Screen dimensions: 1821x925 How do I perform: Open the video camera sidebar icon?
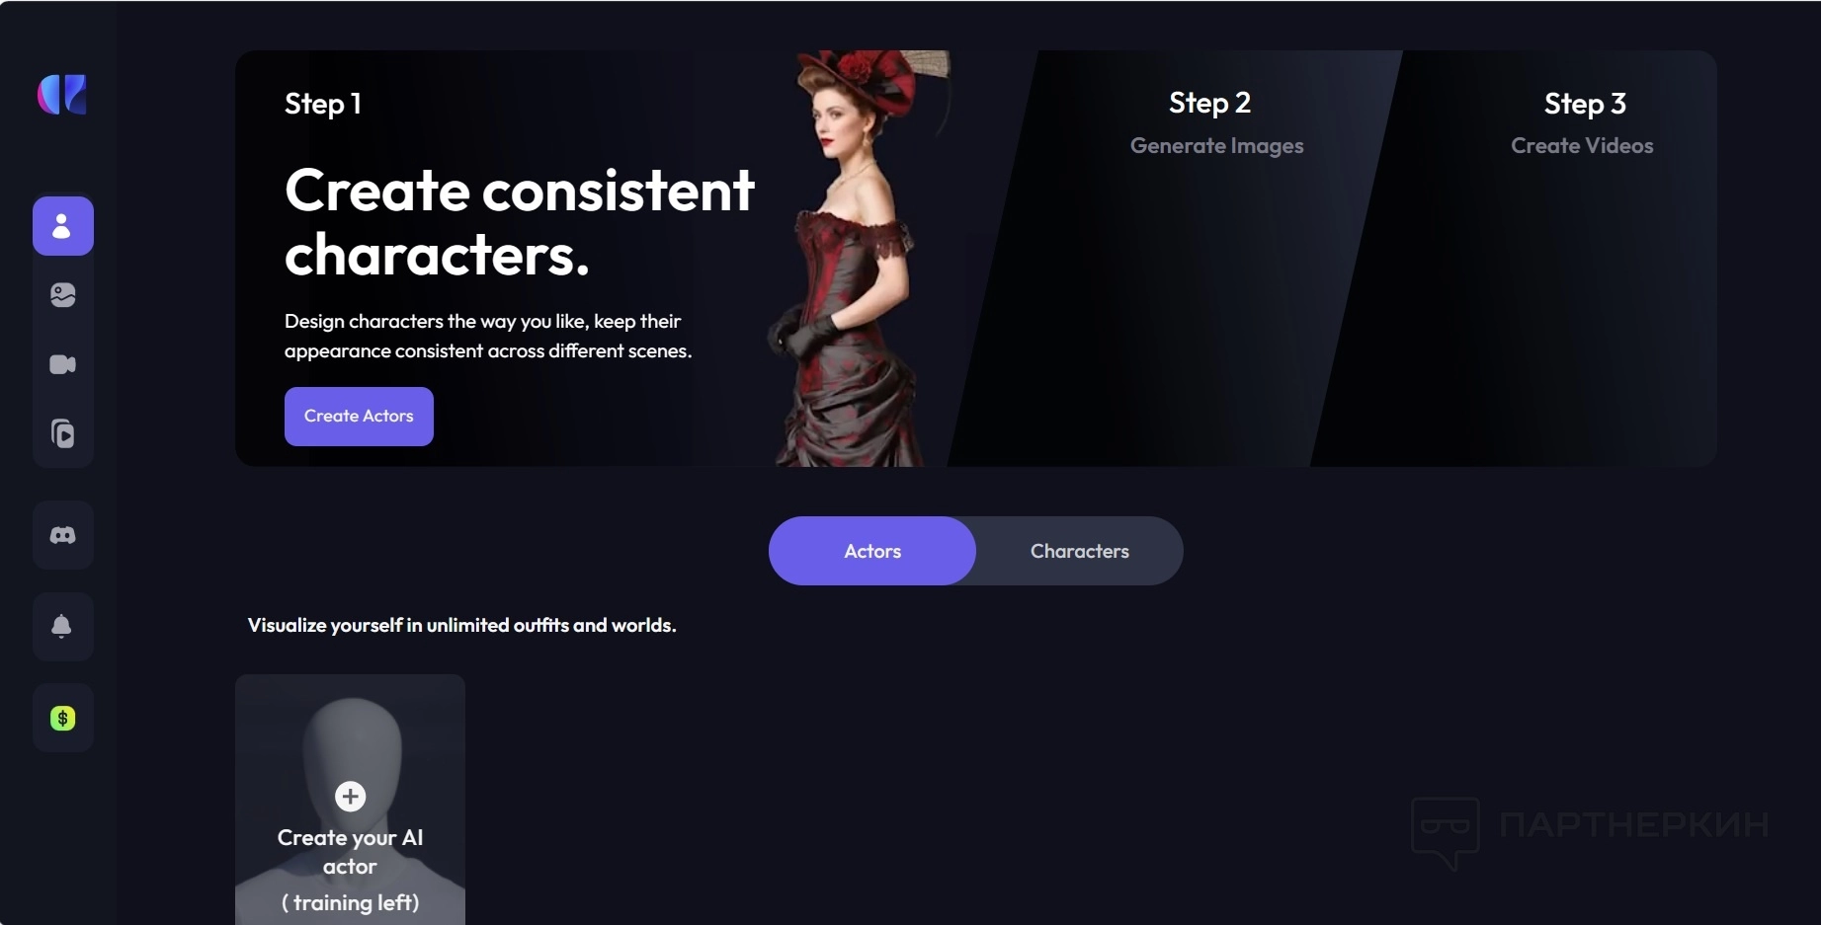(x=62, y=364)
